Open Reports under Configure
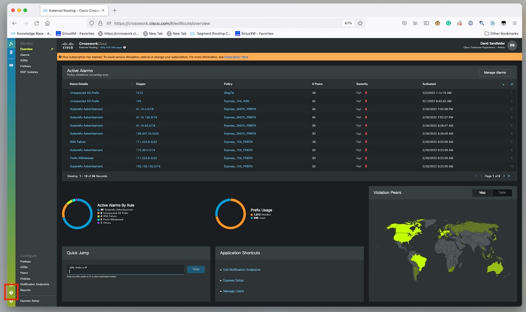This screenshot has height=312, width=526. [25, 290]
